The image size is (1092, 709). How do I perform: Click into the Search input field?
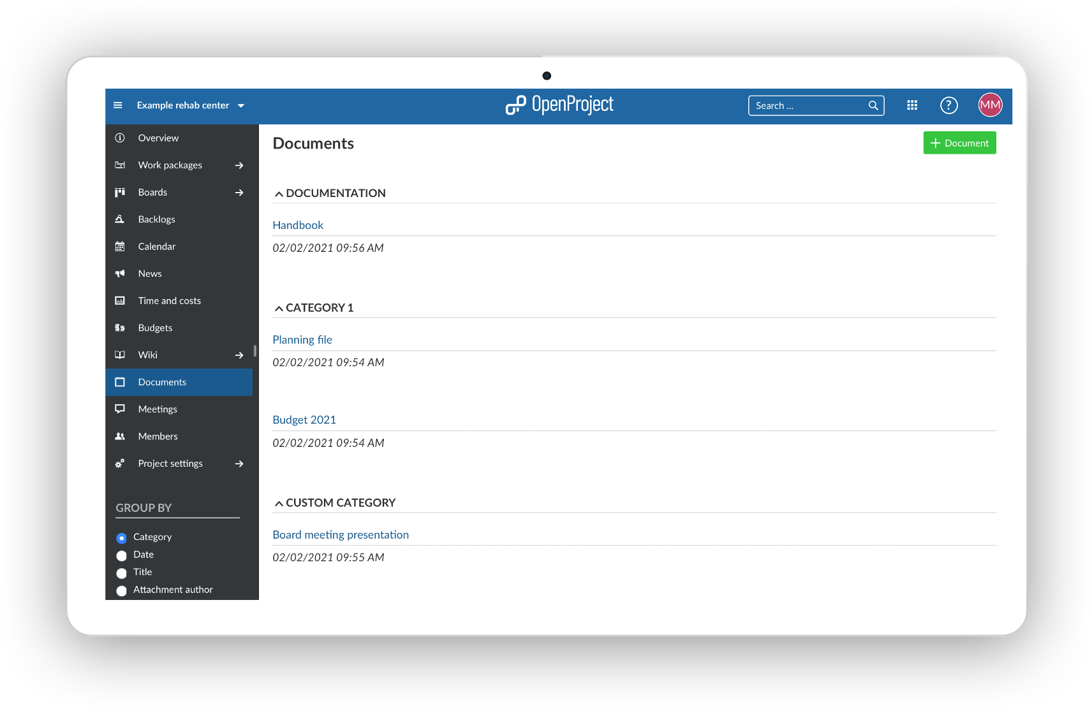807,106
